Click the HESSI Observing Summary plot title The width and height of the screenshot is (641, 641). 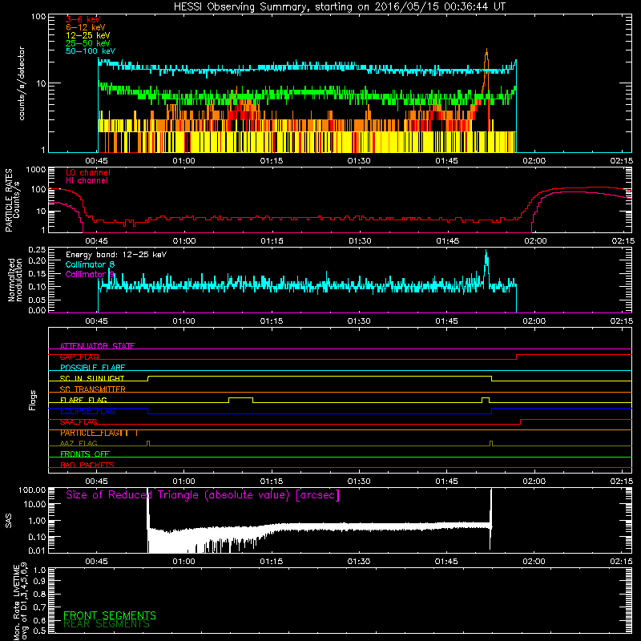click(x=340, y=6)
